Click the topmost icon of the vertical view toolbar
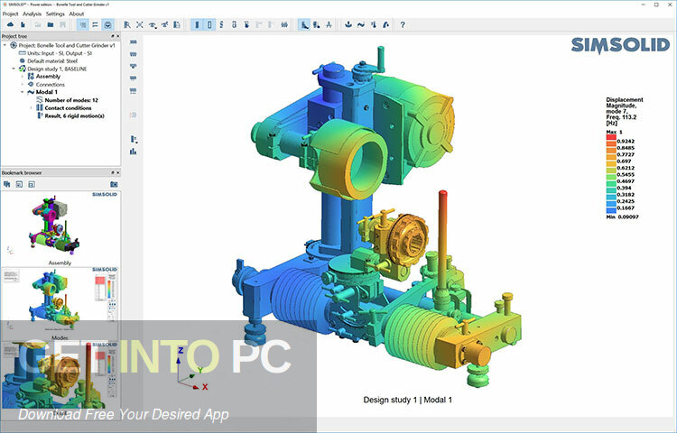This screenshot has width=677, height=433. coord(134,42)
